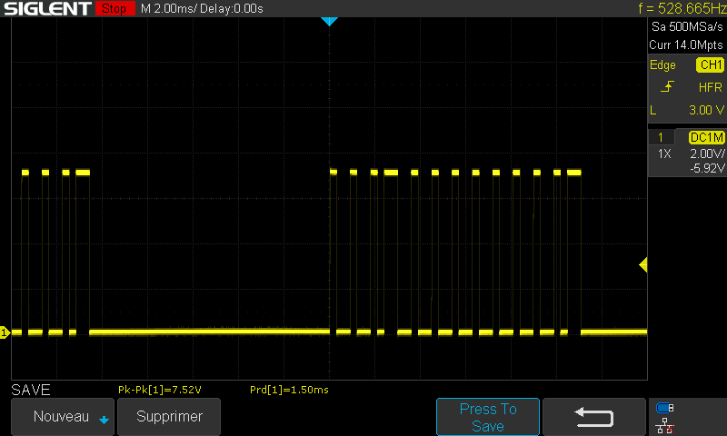
Task: Click the red Stop run-state indicator
Action: click(x=115, y=8)
